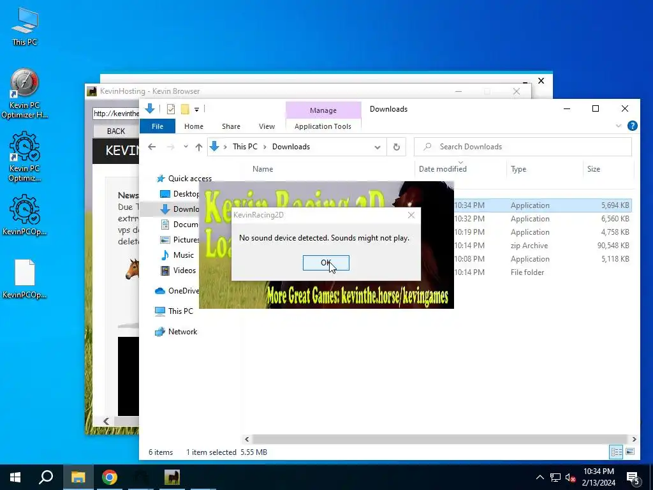Open the recent locations dropdown

tap(186, 147)
